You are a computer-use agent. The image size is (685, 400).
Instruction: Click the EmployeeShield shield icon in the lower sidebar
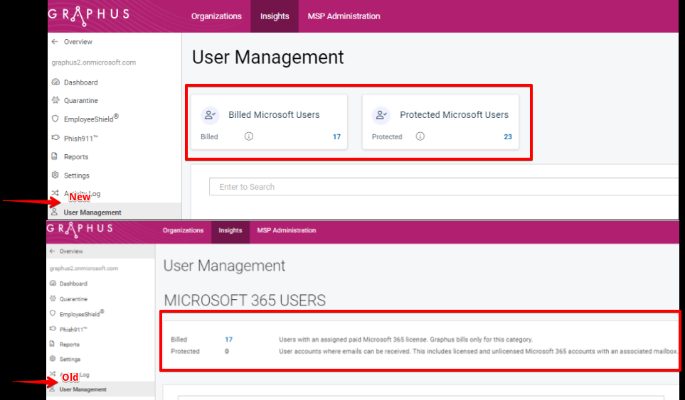(53, 313)
